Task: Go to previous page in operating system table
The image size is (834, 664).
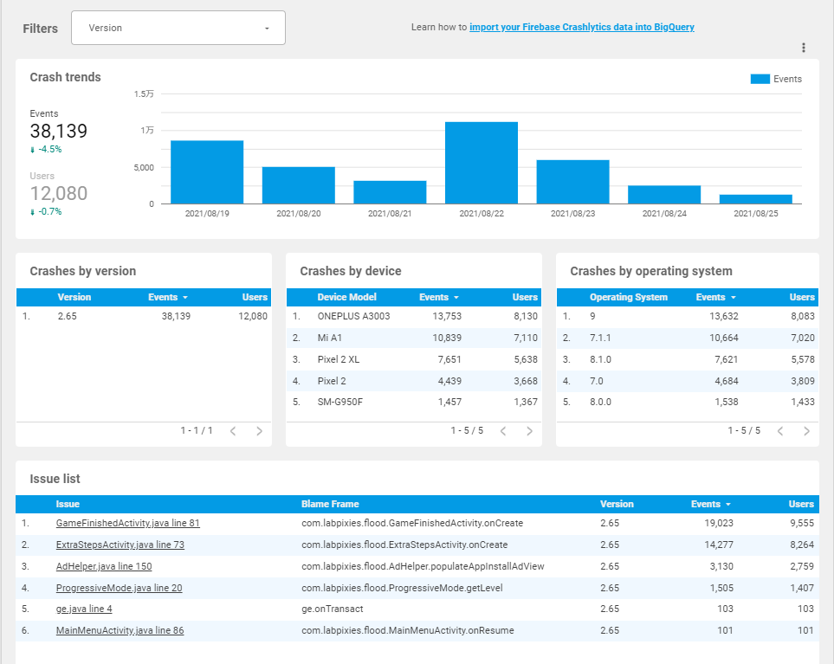Action: (780, 431)
